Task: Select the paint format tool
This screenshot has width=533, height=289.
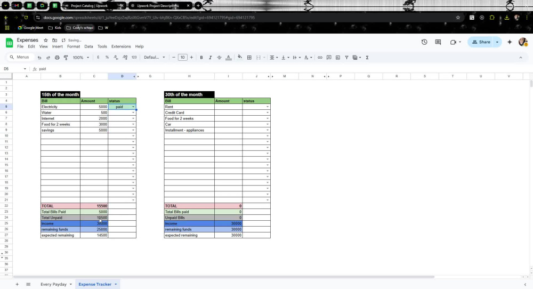Action: pyautogui.click(x=66, y=58)
